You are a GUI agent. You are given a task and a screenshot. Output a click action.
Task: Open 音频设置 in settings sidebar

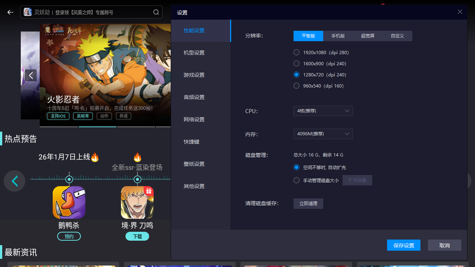(x=201, y=97)
